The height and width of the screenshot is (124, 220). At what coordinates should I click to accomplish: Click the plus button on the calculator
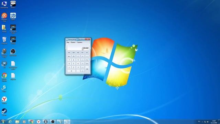pos(82,71)
